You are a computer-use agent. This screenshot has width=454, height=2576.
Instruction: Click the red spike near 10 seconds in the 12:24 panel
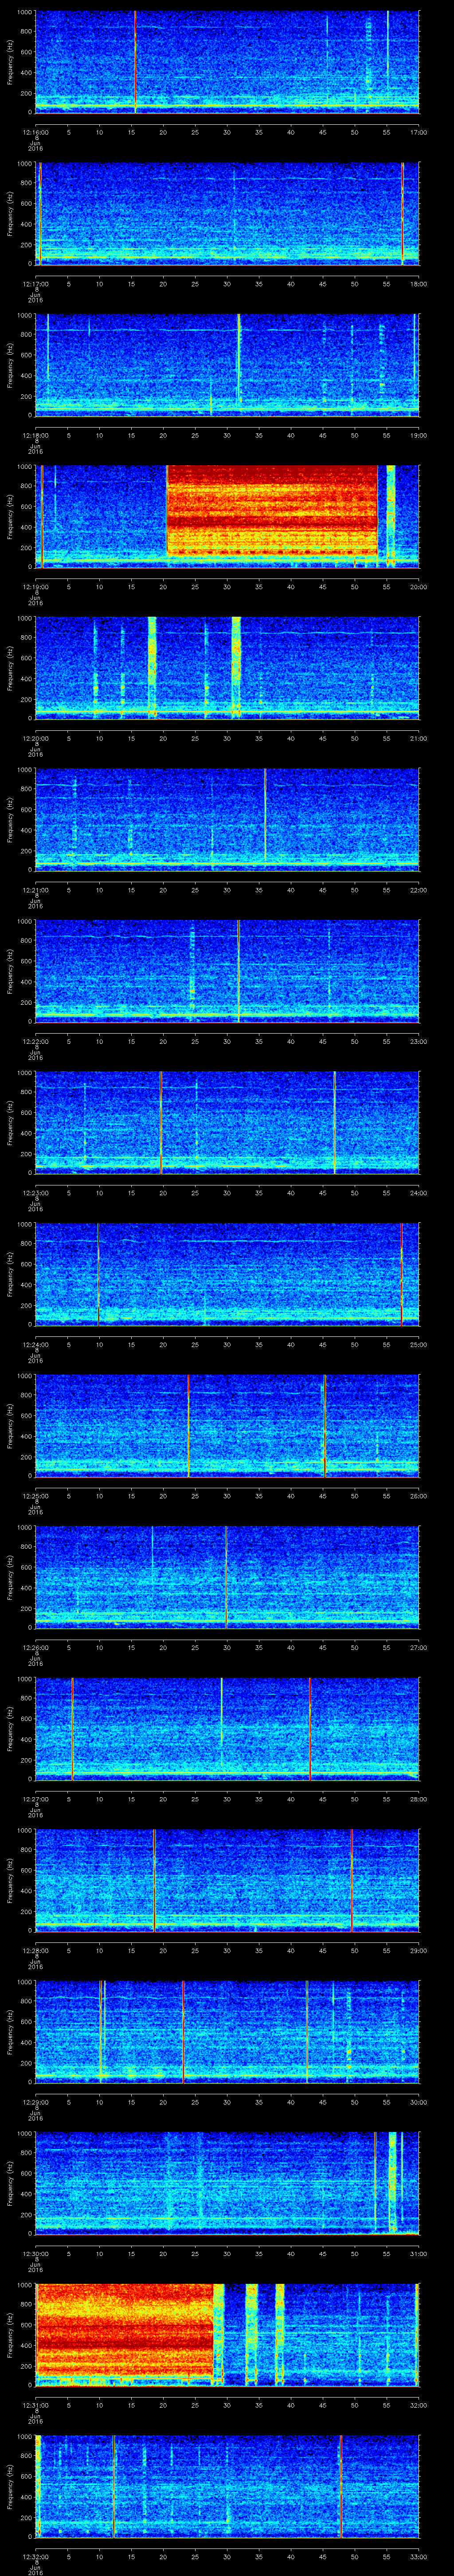point(98,1273)
